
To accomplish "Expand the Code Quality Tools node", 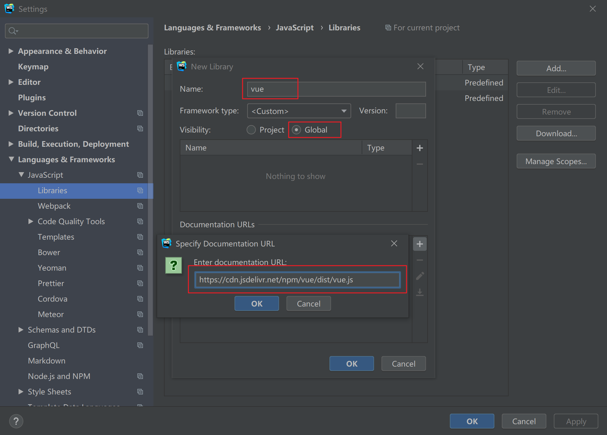I will (31, 221).
